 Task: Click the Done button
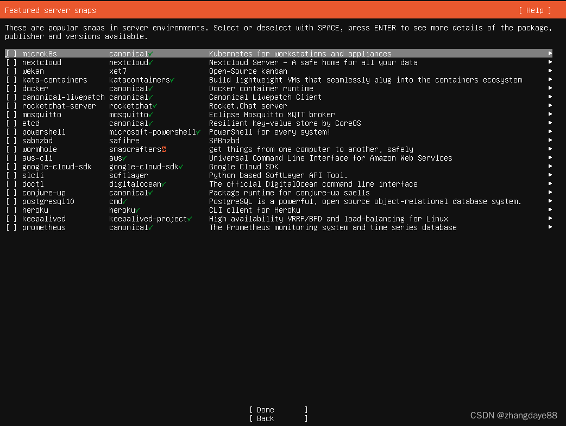(278, 410)
